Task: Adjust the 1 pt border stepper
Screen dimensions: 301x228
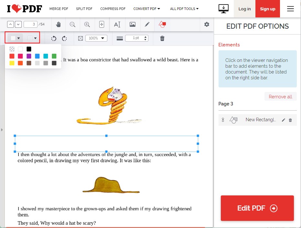Action: click(x=145, y=38)
